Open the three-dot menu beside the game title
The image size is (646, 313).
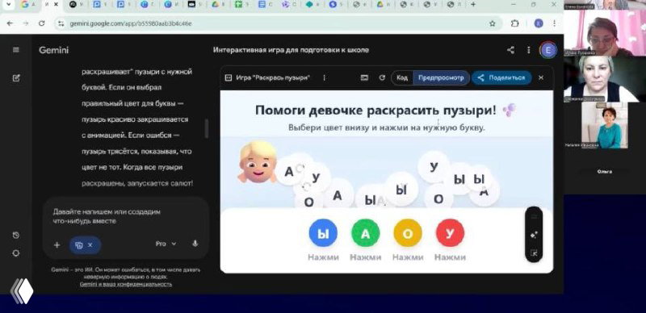tap(325, 77)
